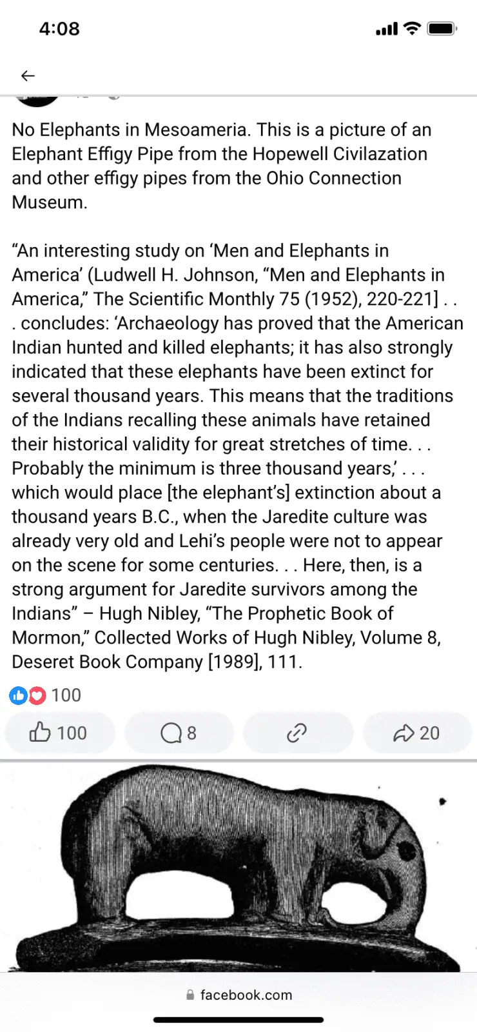Image resolution: width=477 pixels, height=1032 pixels.
Task: Tap the cellular signal bars
Action: tap(387, 29)
